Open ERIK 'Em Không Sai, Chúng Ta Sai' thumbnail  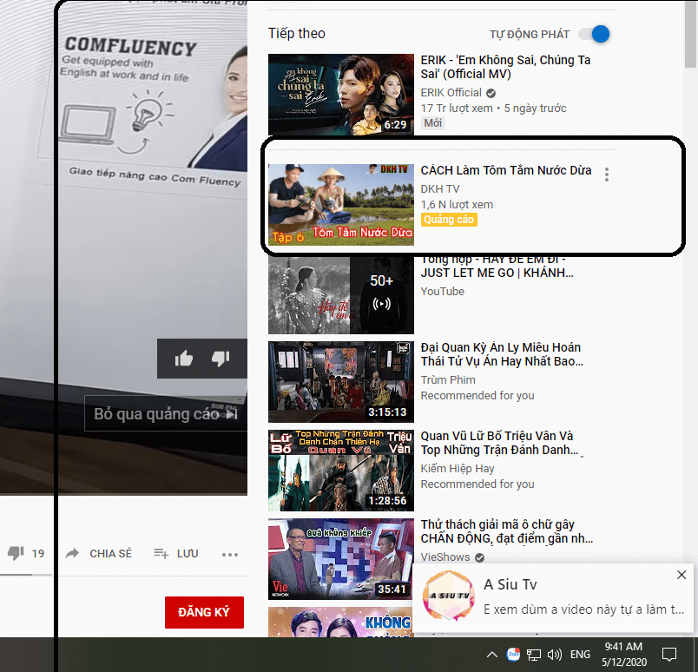340,95
